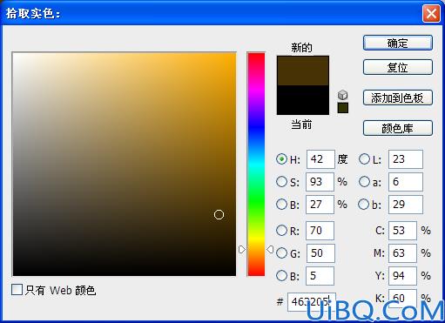Click the hex color code field
The image size is (445, 323).
click(312, 302)
